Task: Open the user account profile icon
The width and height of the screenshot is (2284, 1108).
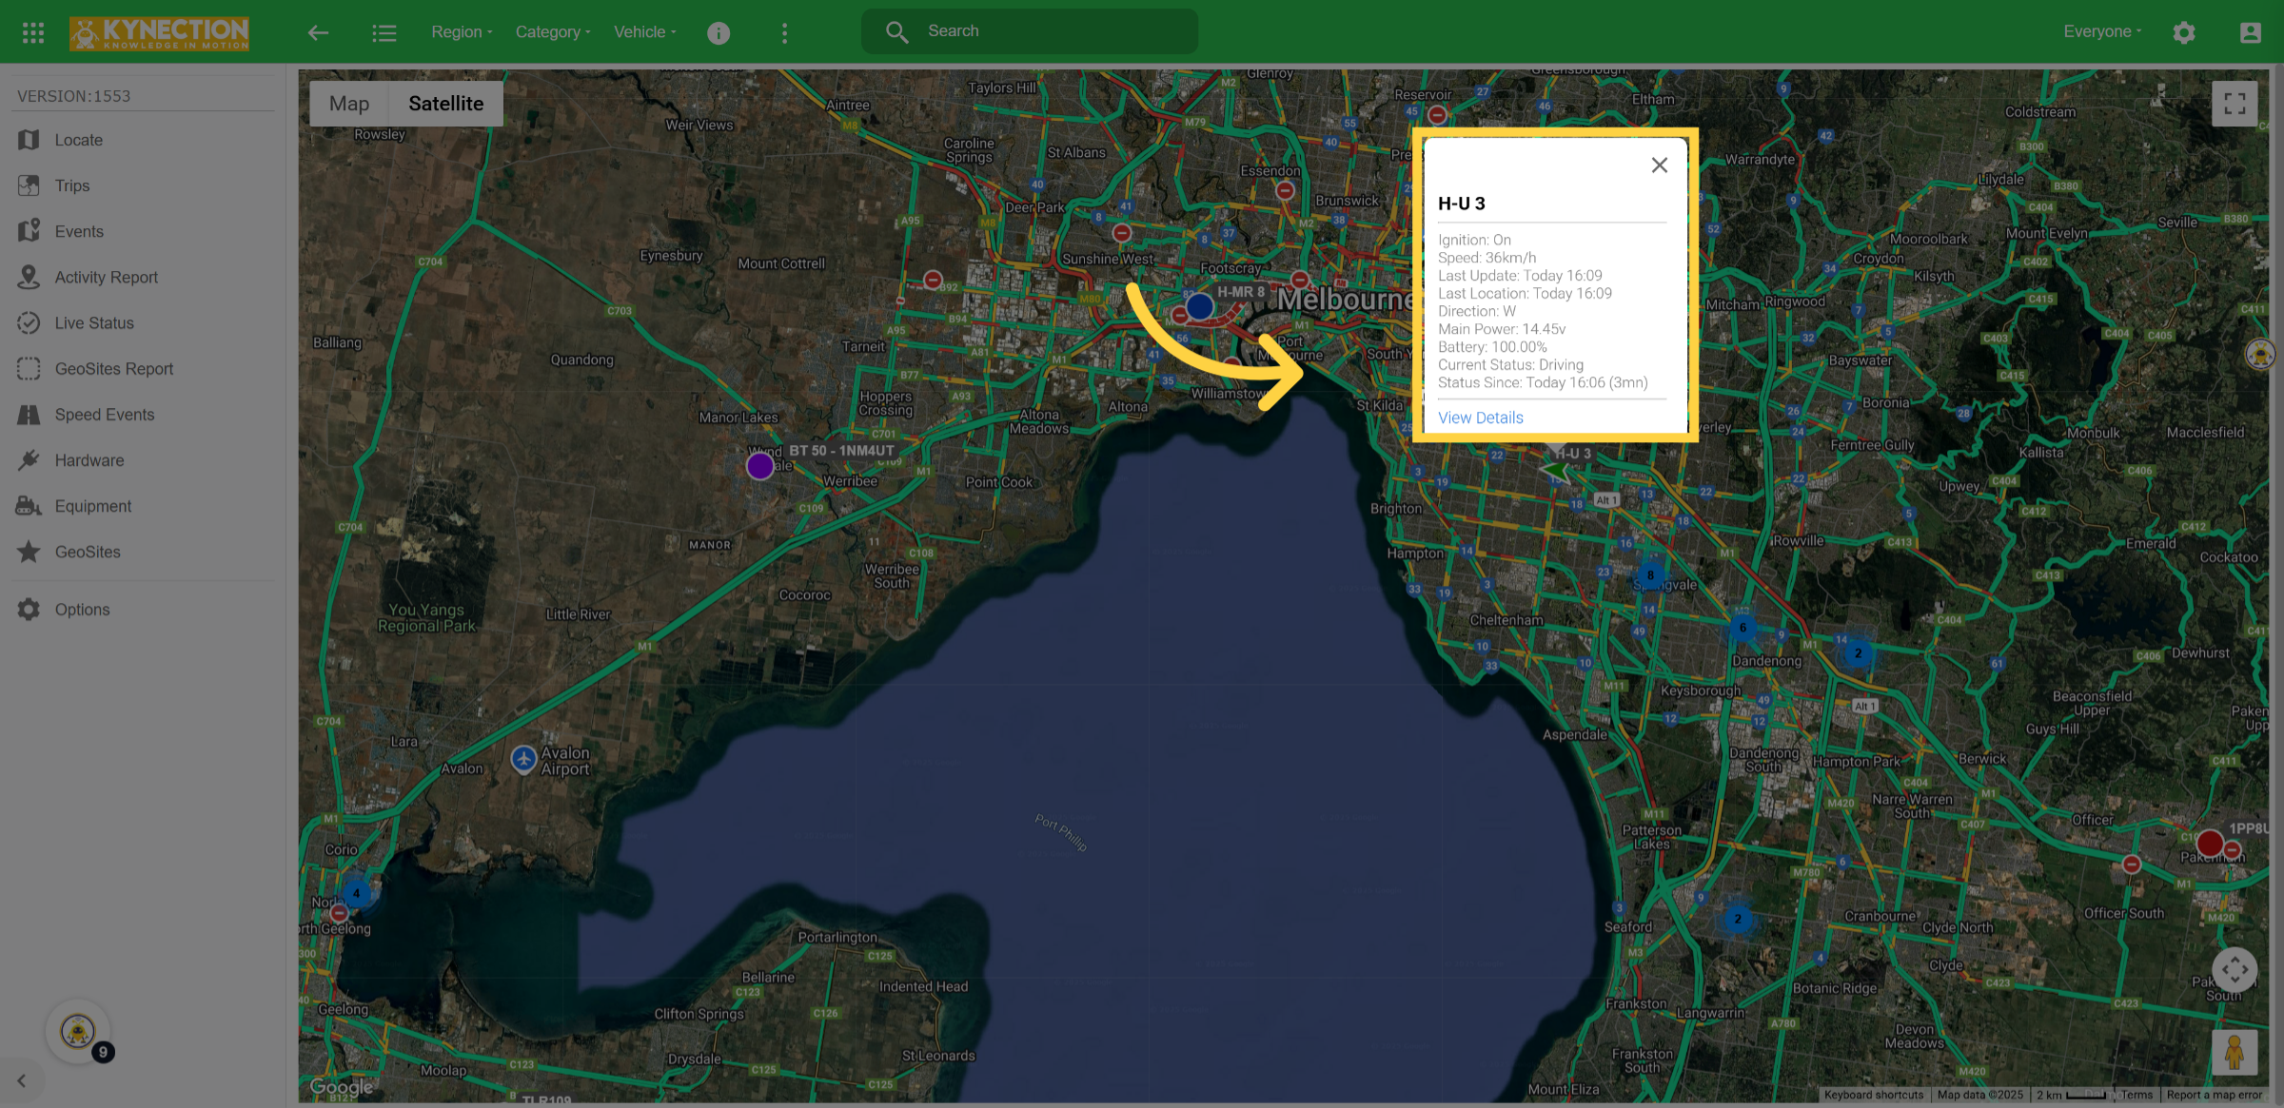Action: point(2250,32)
